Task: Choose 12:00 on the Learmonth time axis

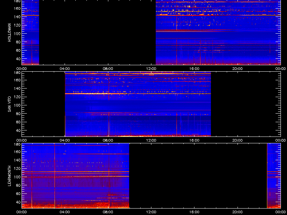Action: click(151, 212)
